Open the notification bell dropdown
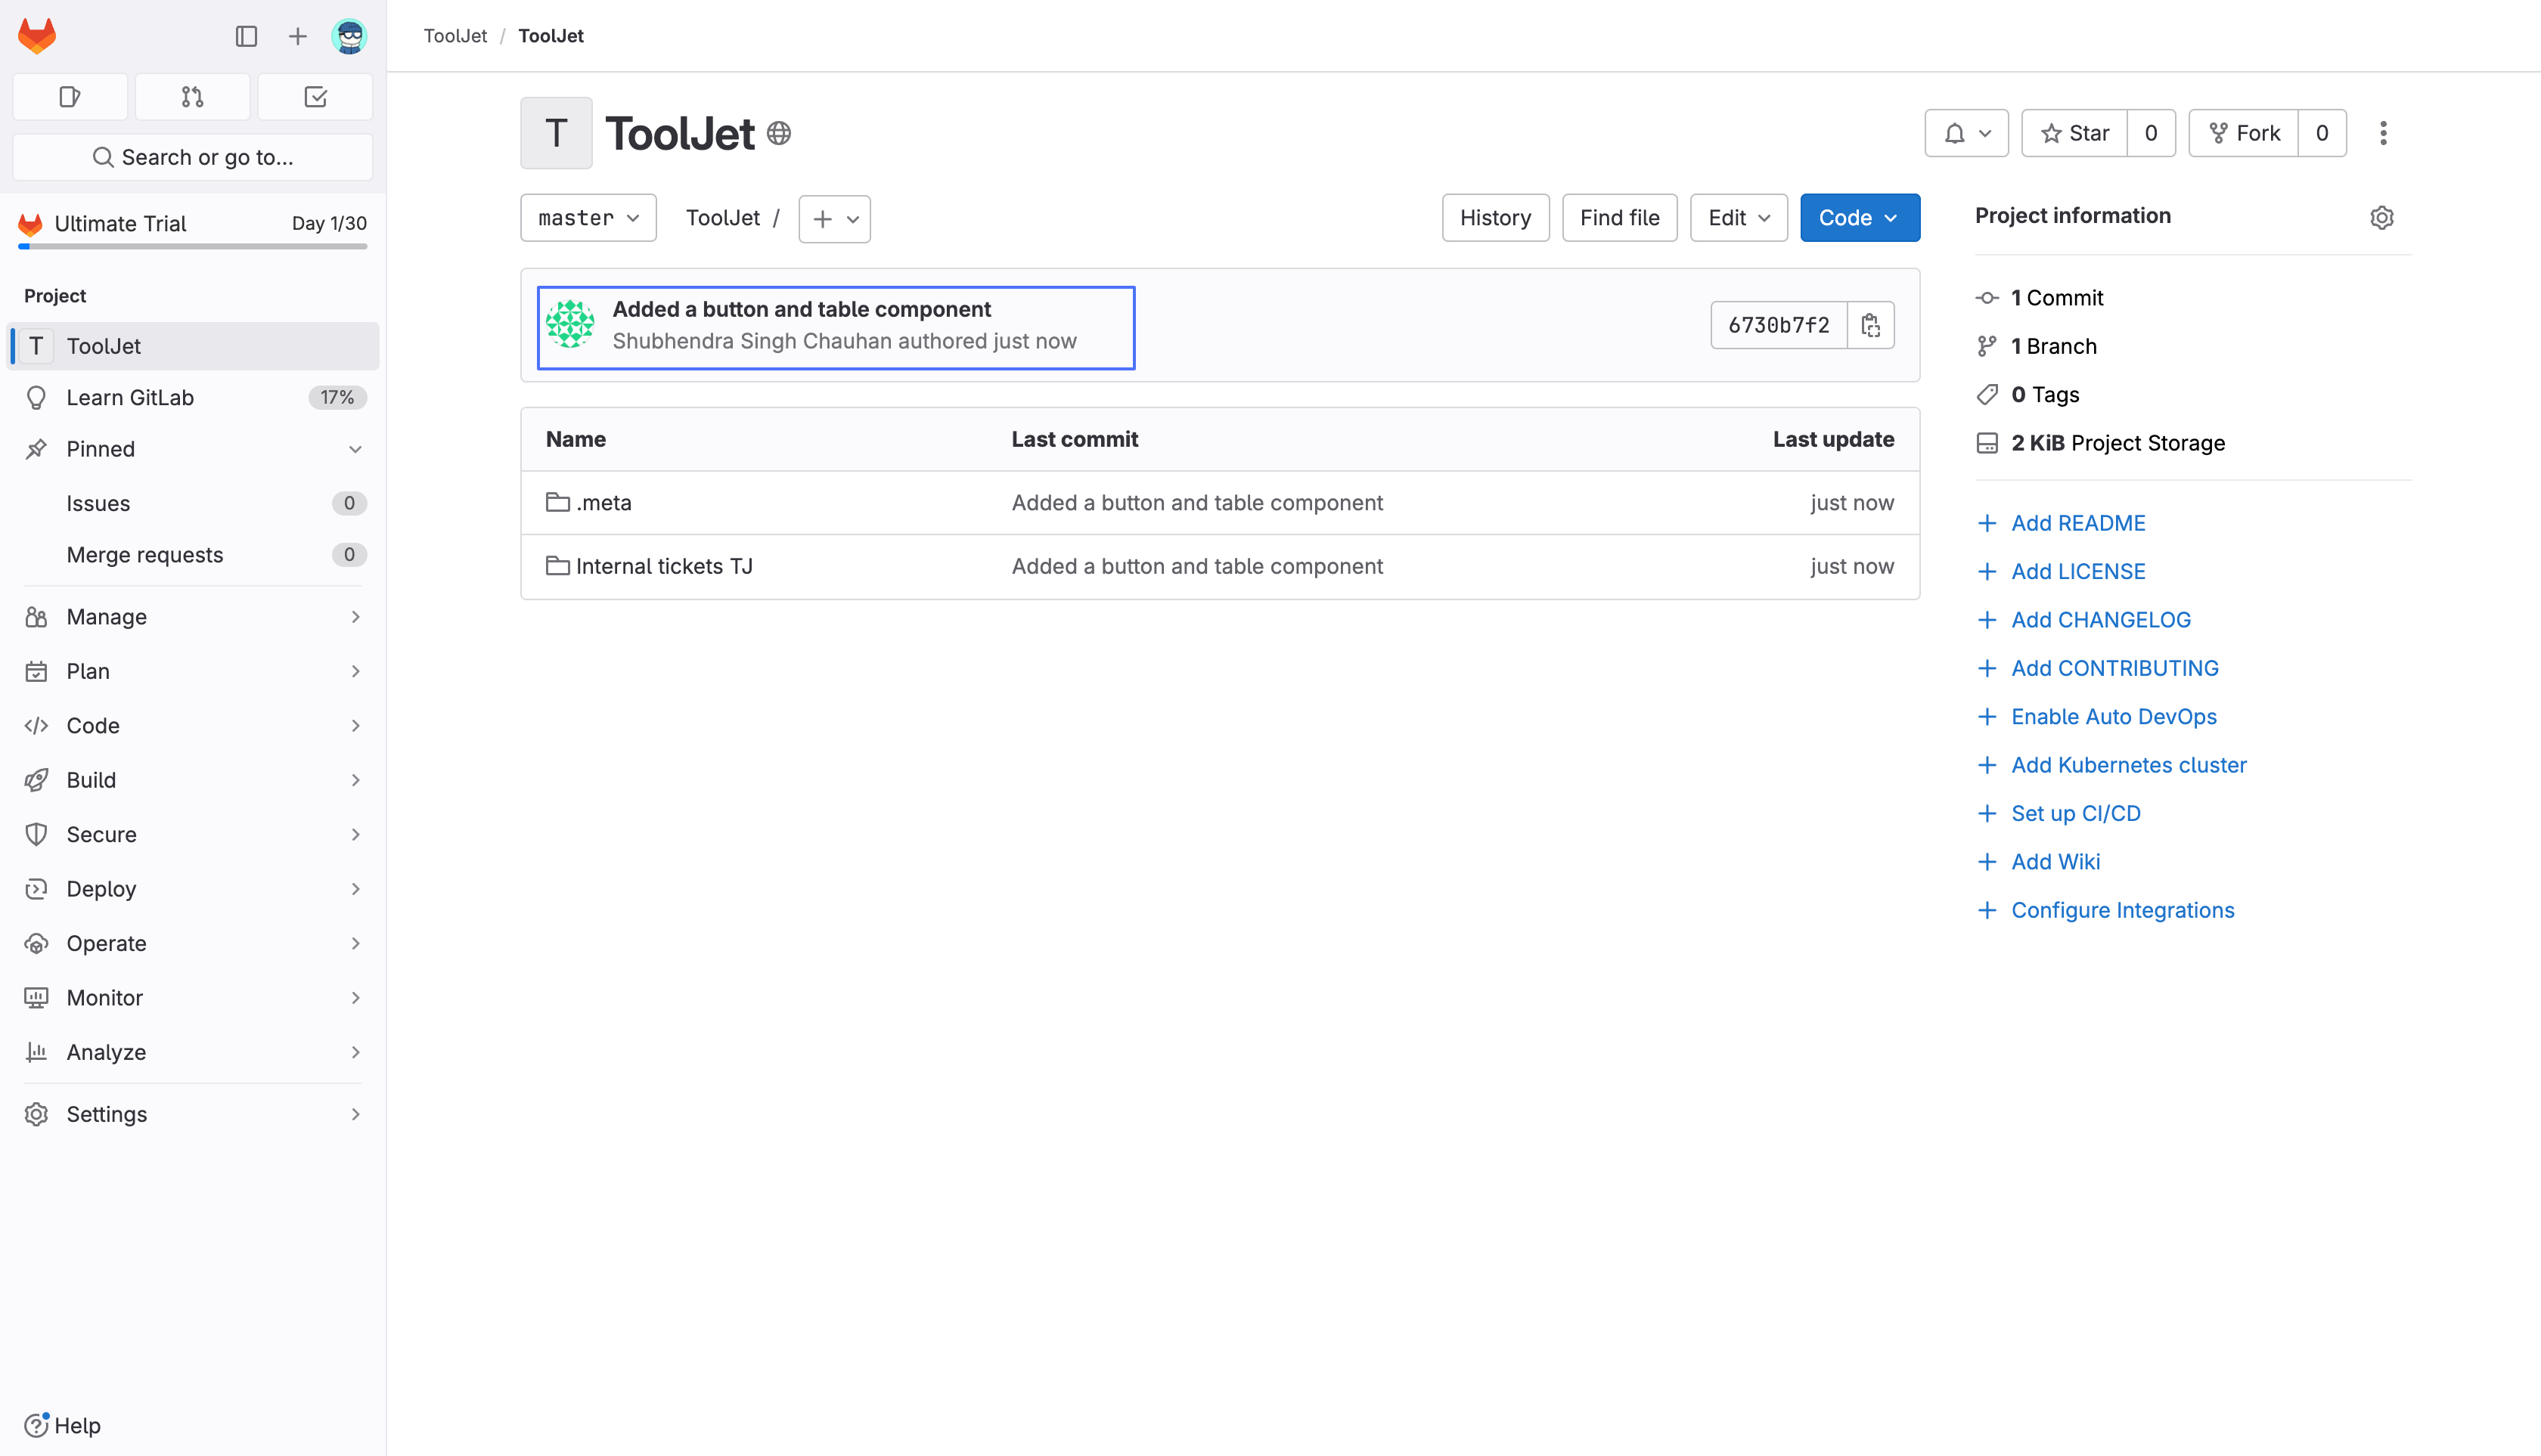Viewport: 2541px width, 1456px height. pyautogui.click(x=1965, y=133)
